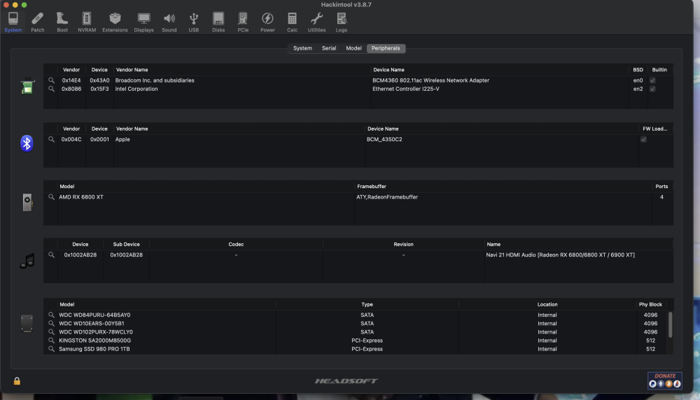This screenshot has width=700, height=400.
Task: Click the Bluetooth section icon
Action: [27, 143]
